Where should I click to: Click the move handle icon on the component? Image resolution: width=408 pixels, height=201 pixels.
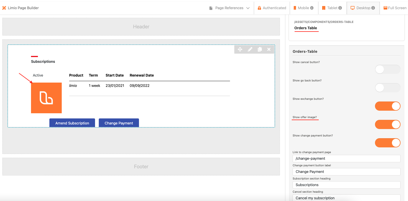coord(240,49)
